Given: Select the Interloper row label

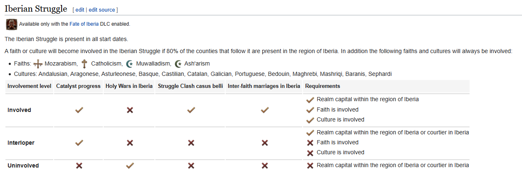Looking at the screenshot, I should click(x=21, y=143).
